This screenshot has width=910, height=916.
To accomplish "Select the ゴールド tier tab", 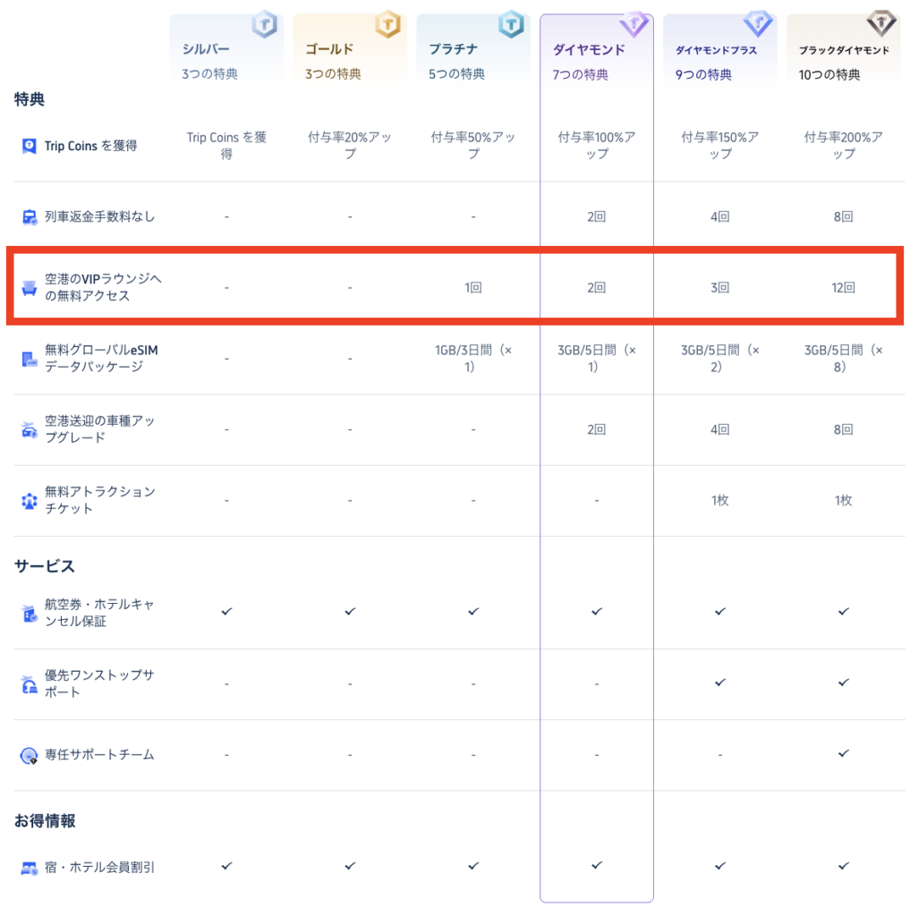I will (x=350, y=52).
